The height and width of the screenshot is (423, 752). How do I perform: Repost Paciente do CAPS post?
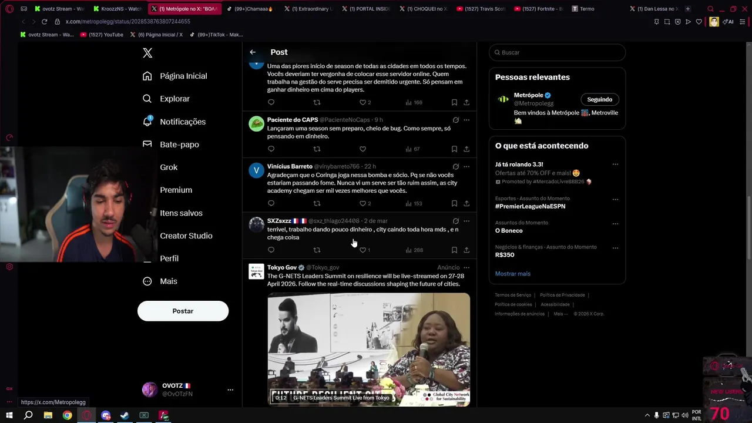[x=317, y=149]
